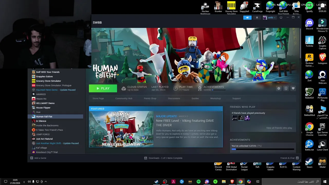Select JUMP FORCE in library list
329x185 pixels.
tap(41, 134)
